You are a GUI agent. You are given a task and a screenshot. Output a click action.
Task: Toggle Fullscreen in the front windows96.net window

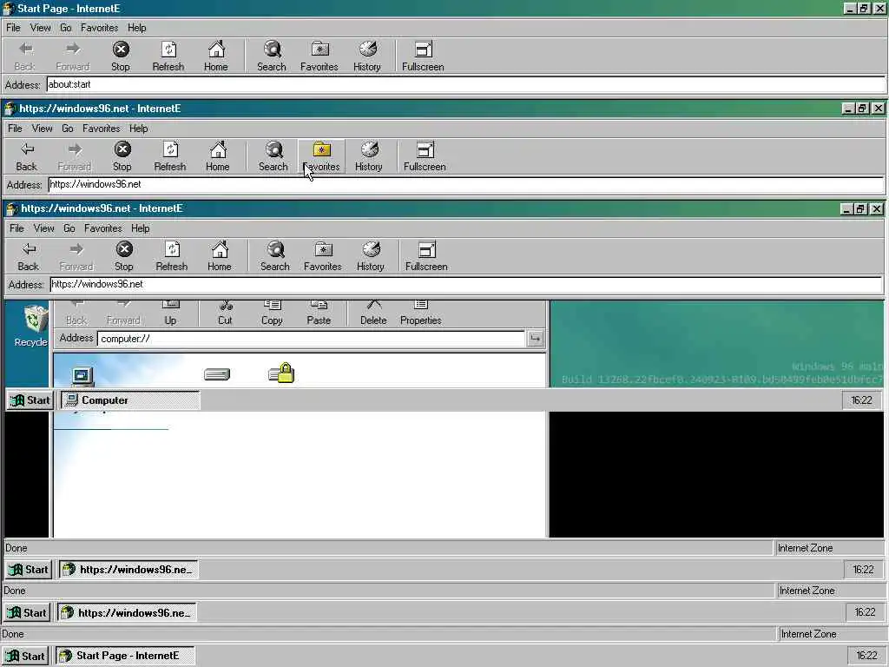pyautogui.click(x=426, y=256)
